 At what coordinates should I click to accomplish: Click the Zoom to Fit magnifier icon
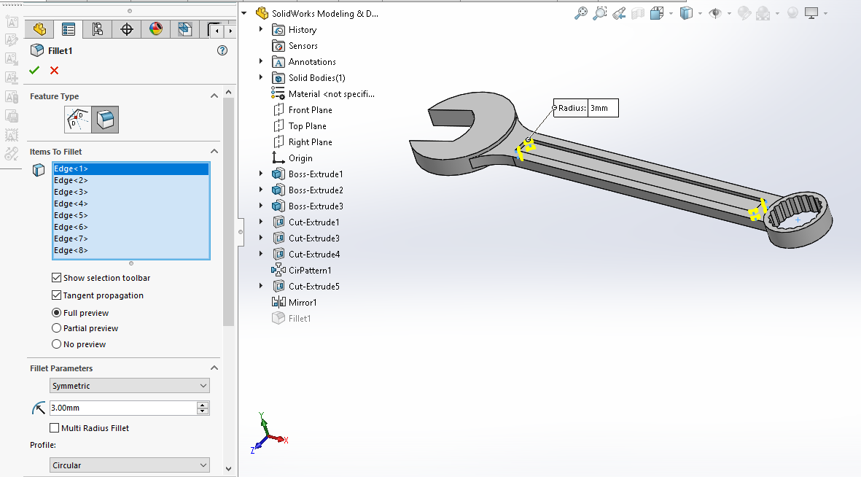pos(581,13)
